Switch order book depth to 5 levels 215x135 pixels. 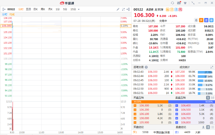(x=208, y=98)
